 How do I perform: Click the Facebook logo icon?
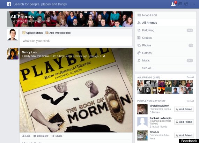tap(9, 4)
